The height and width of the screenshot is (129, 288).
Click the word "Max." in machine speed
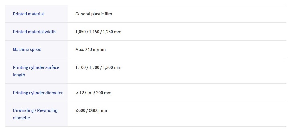pos(80,50)
